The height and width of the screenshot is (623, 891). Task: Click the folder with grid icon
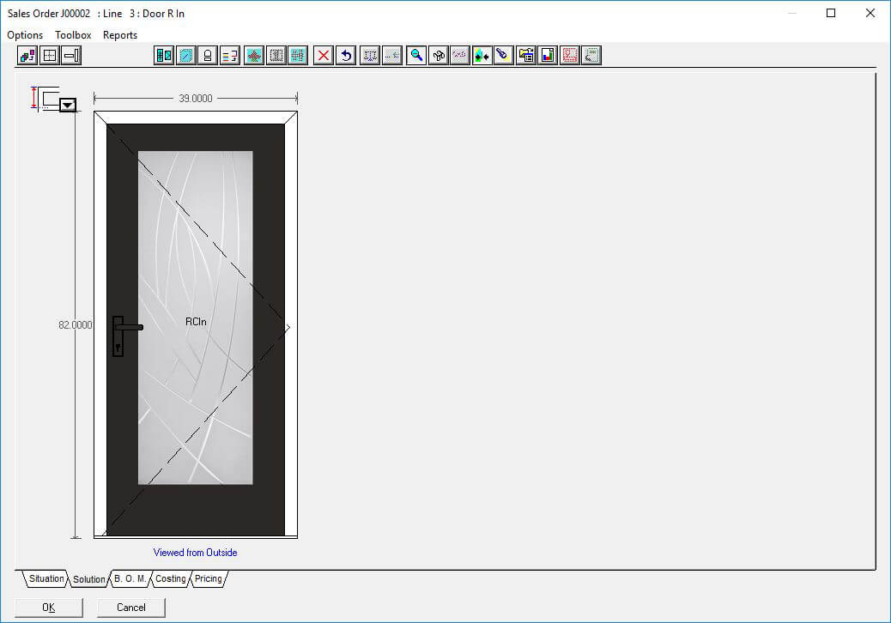[526, 56]
